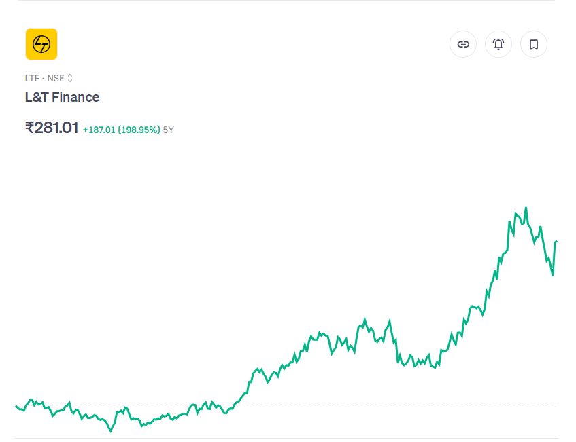Click the highest peak on the price chart
576x442 pixels.
tap(526, 208)
